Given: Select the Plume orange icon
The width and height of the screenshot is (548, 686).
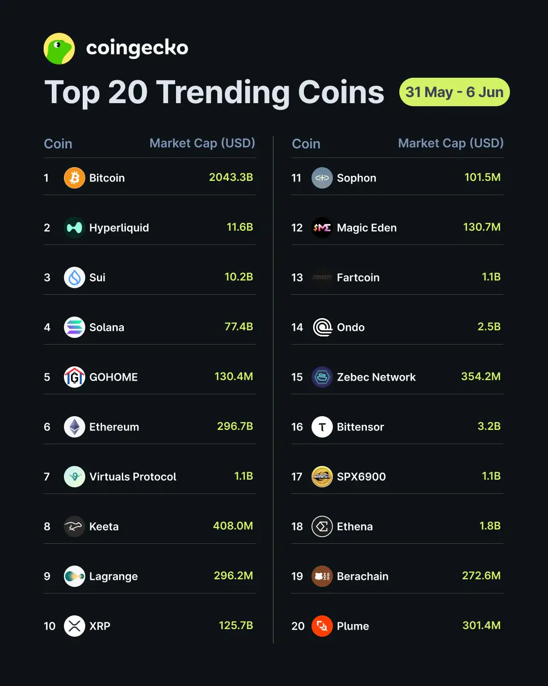Looking at the screenshot, I should (322, 626).
